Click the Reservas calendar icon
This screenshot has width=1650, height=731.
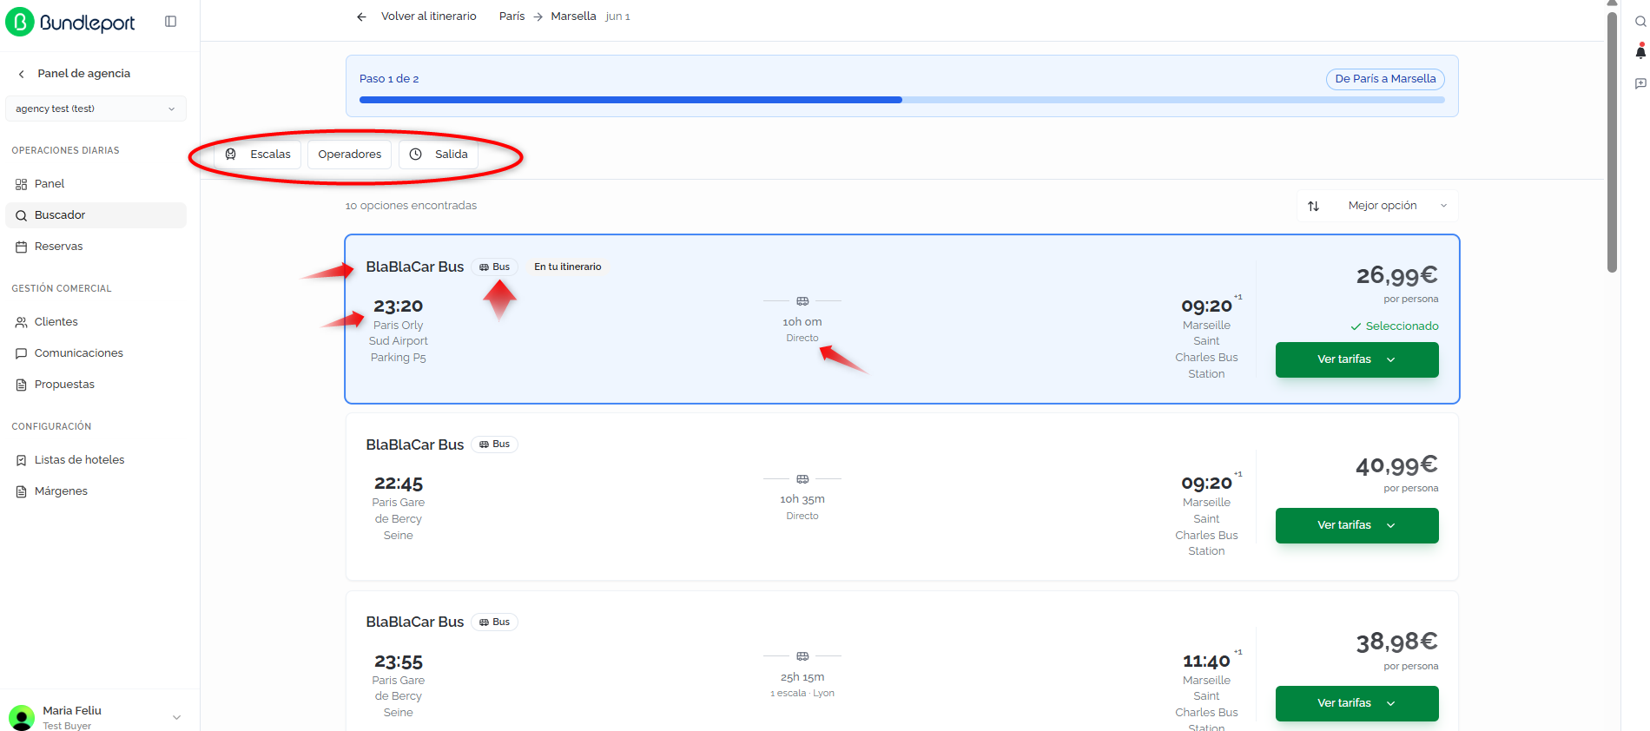[22, 247]
